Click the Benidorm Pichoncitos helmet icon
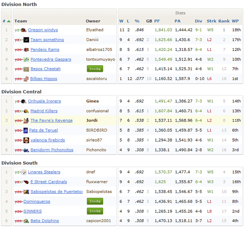This screenshot has height=227, width=244. (x=26, y=150)
